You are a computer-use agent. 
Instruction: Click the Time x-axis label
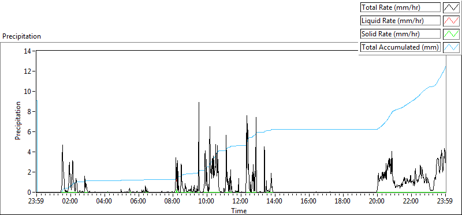239,210
